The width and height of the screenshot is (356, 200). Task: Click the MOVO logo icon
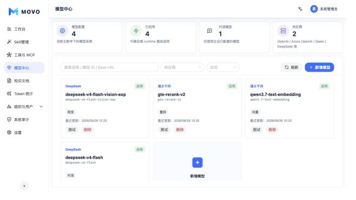point(14,11)
